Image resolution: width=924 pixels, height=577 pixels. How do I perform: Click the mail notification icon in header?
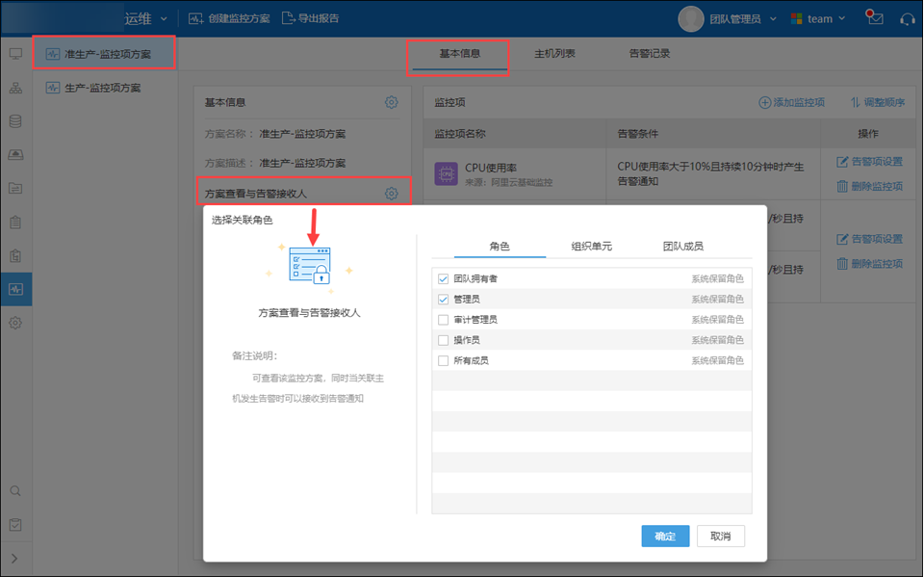click(x=874, y=18)
